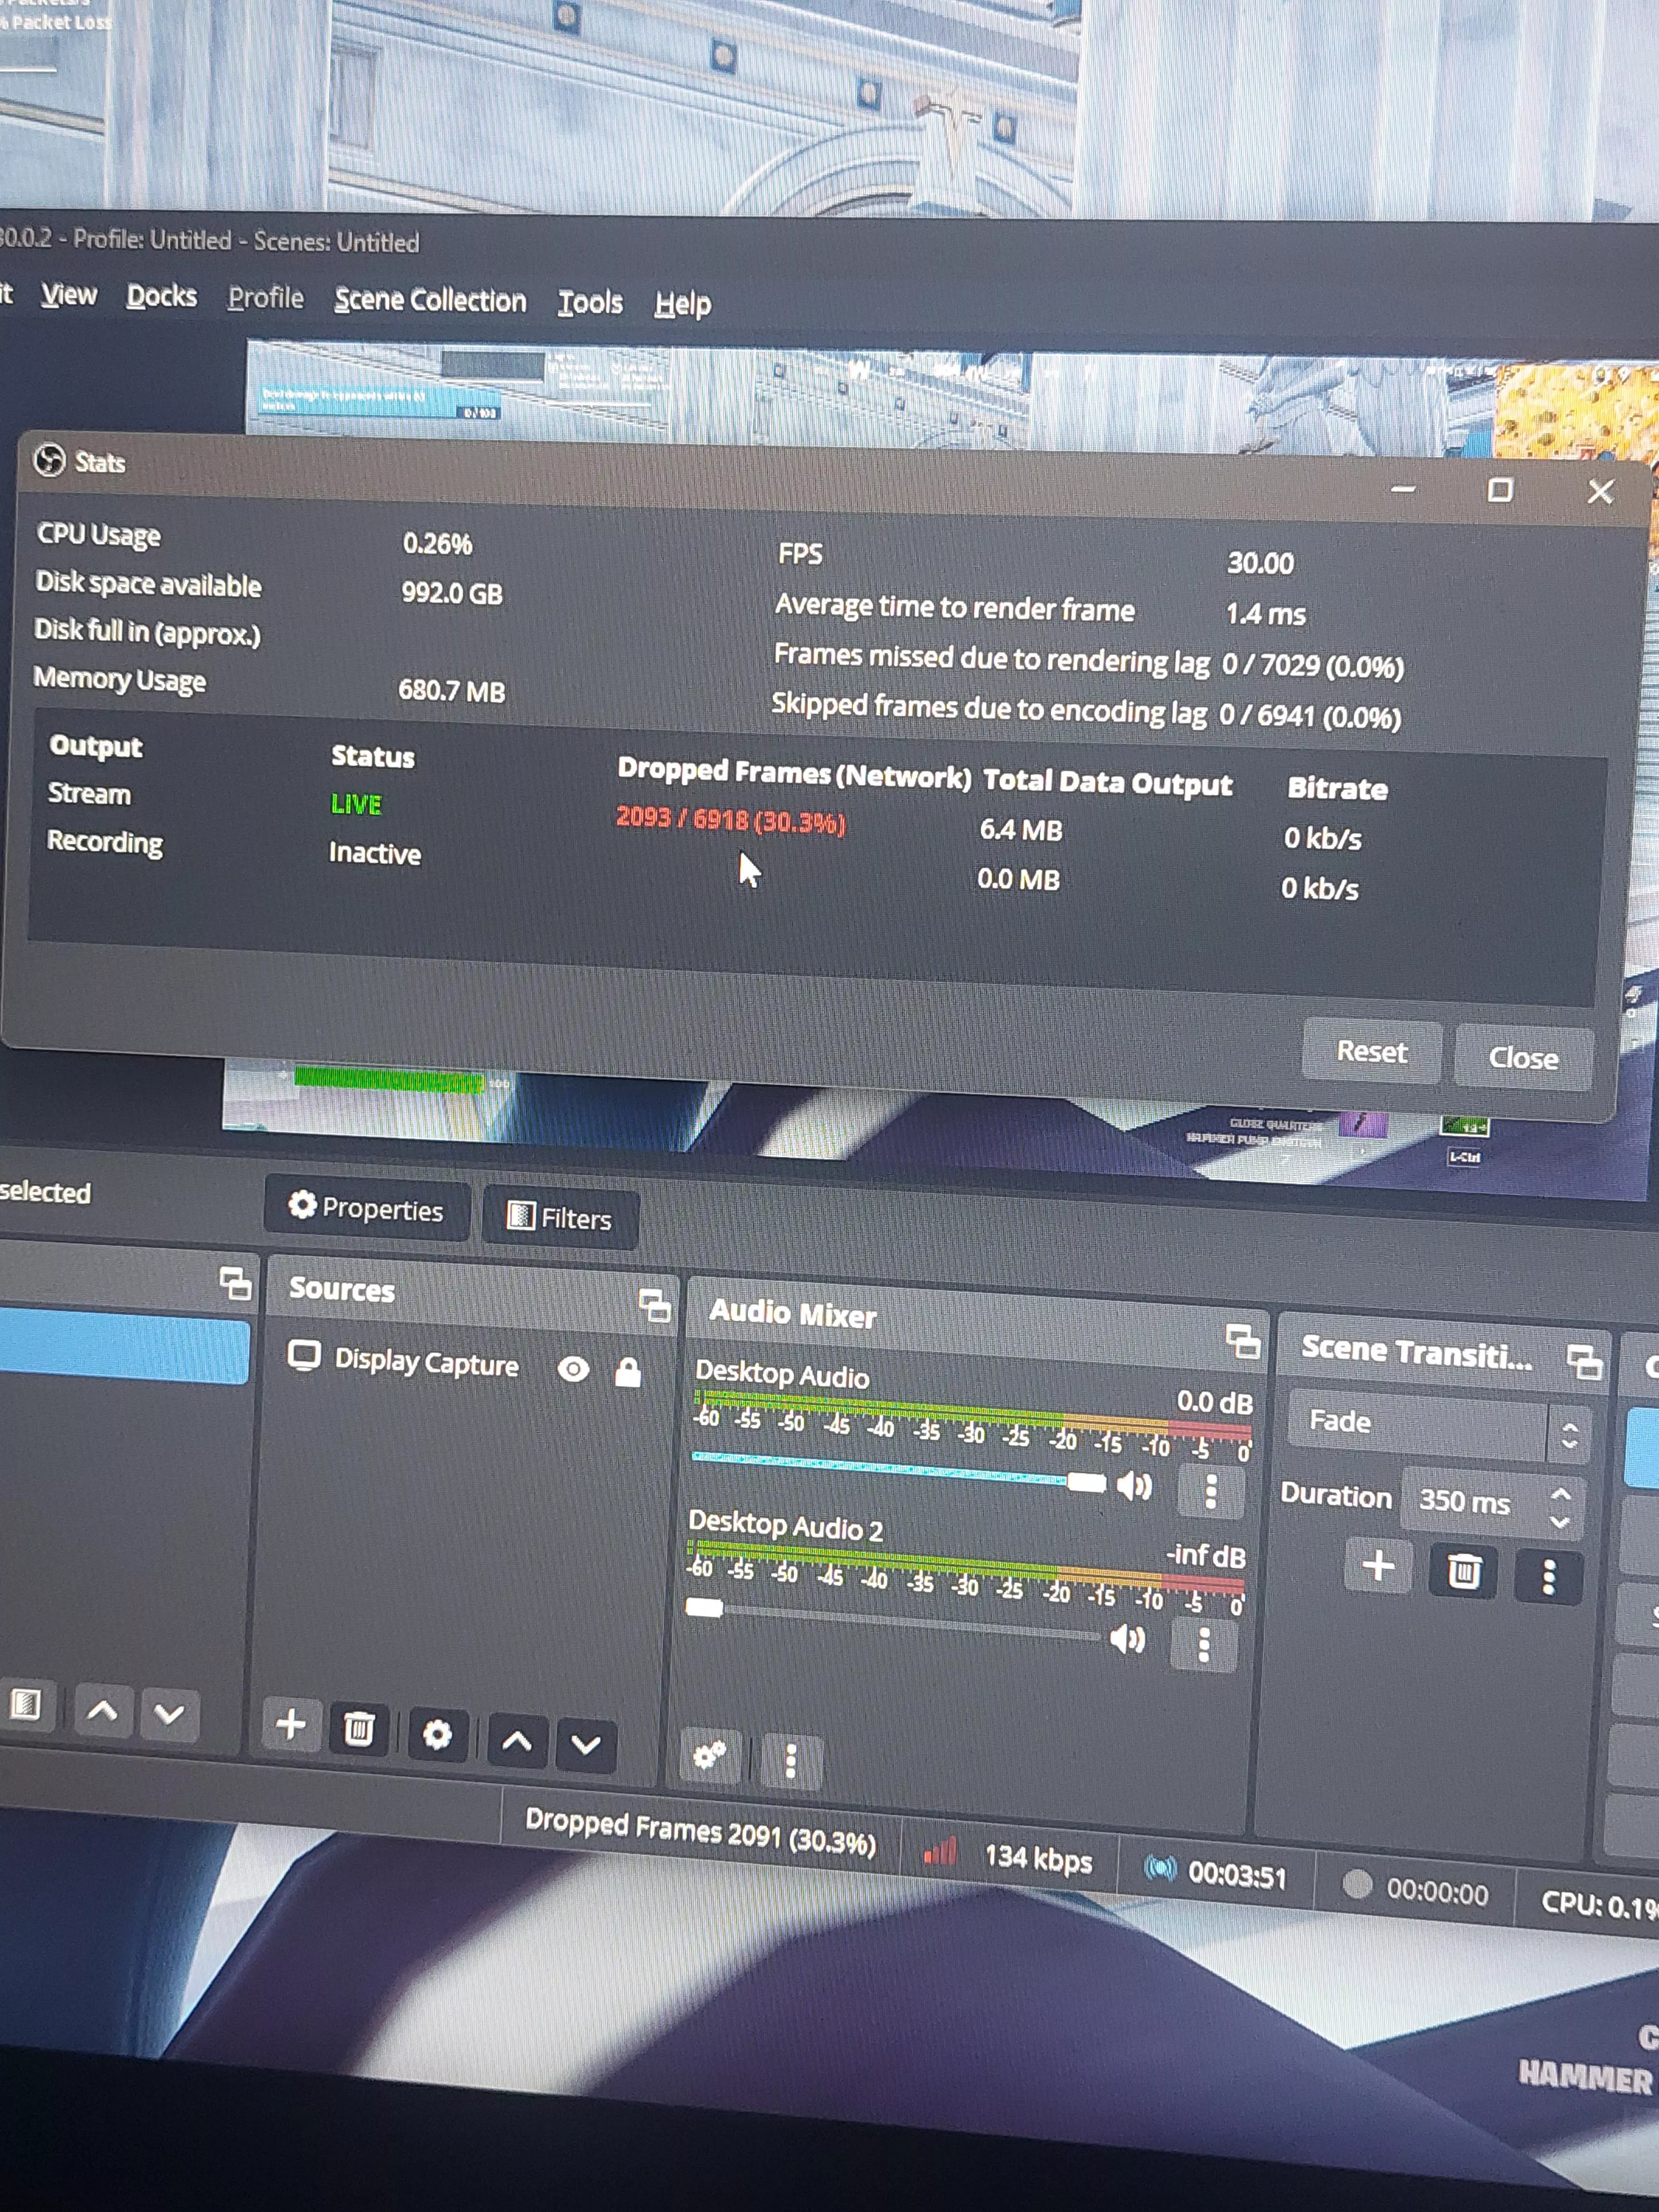This screenshot has width=1659, height=2212.
Task: Mute Desktop Audio speaker icon
Action: [x=1134, y=1487]
